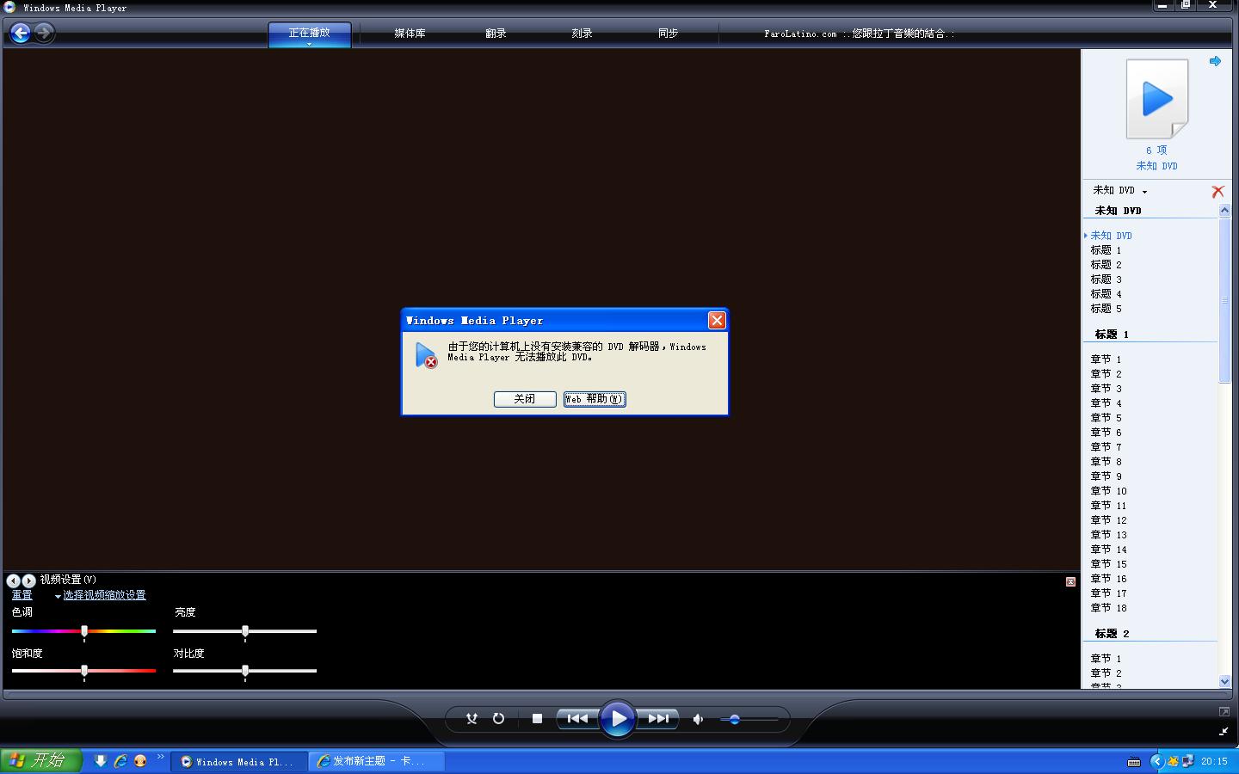Activate Windows Media Player taskbar button
Viewport: 1239px width, 774px height.
(x=239, y=762)
